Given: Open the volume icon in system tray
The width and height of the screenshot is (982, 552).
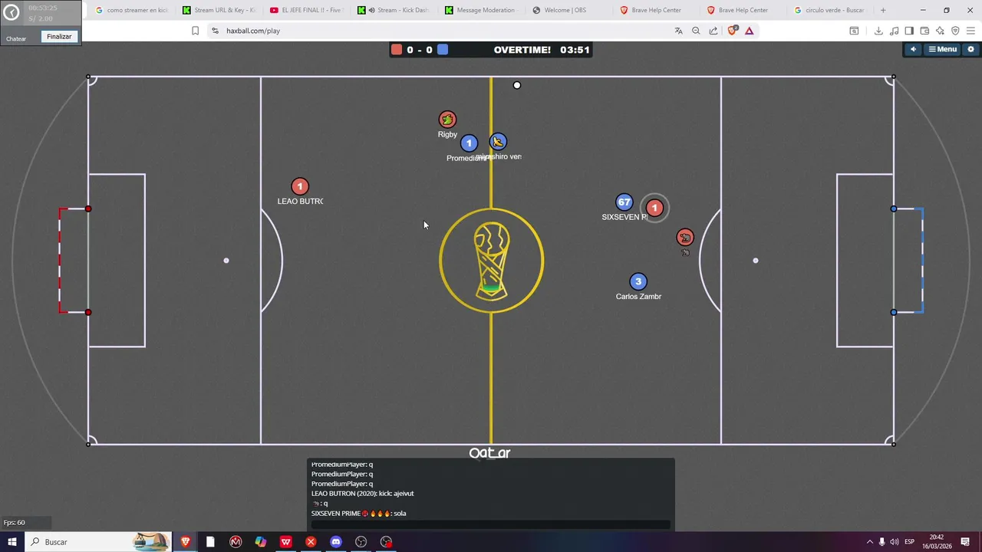Looking at the screenshot, I should pos(895,542).
